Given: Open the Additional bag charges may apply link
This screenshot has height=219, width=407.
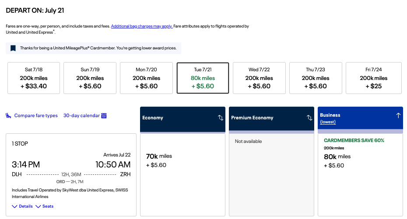Looking at the screenshot, I should click(142, 26).
